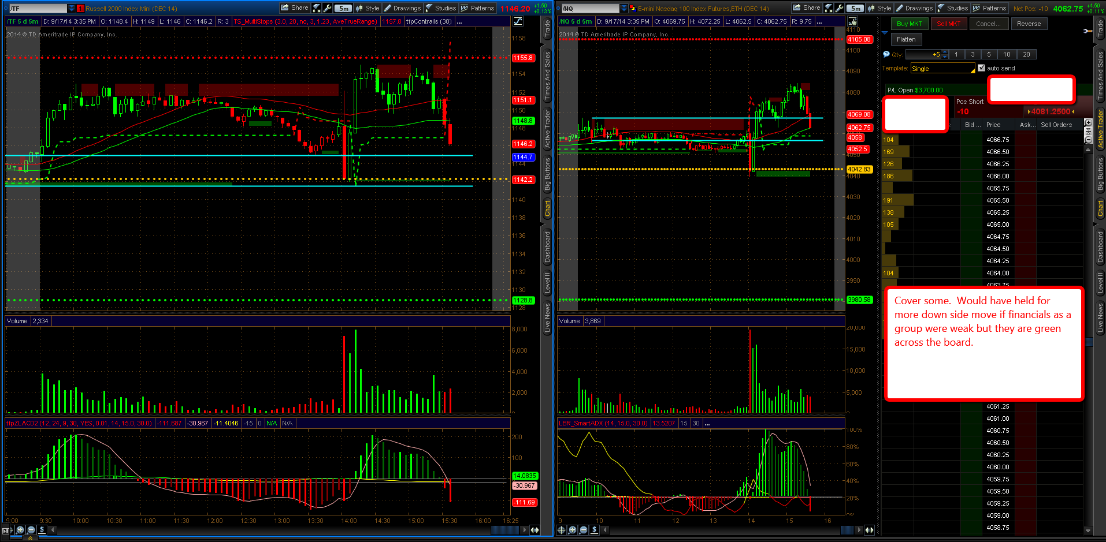Open Drawings tools on /NQ chart

tap(914, 8)
